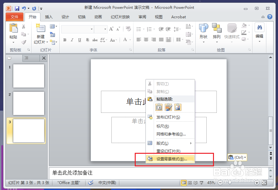Click the Arrange icon in Drawing group
This screenshot has height=190, width=278.
point(217,28)
